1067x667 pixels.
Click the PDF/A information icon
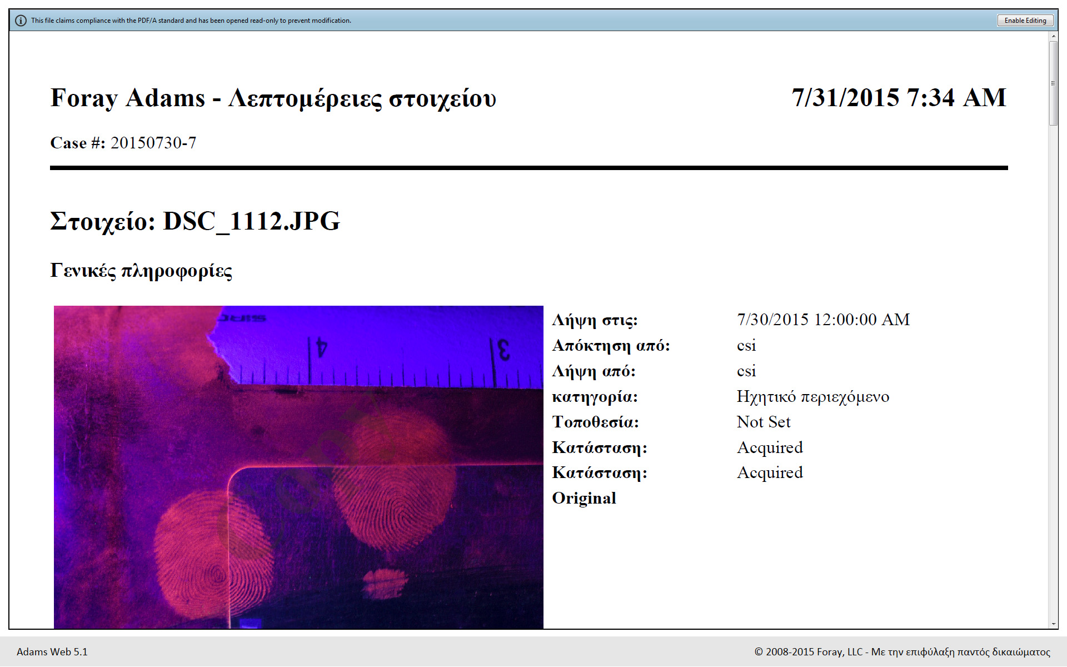21,21
